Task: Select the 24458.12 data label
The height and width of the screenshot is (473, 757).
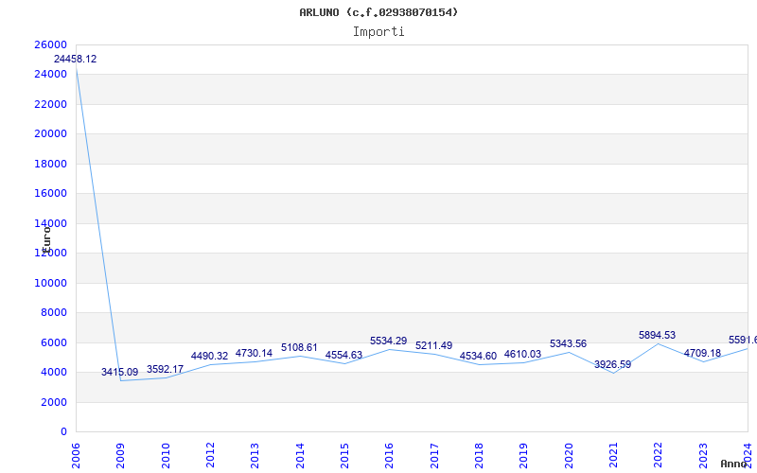Action: tap(75, 60)
